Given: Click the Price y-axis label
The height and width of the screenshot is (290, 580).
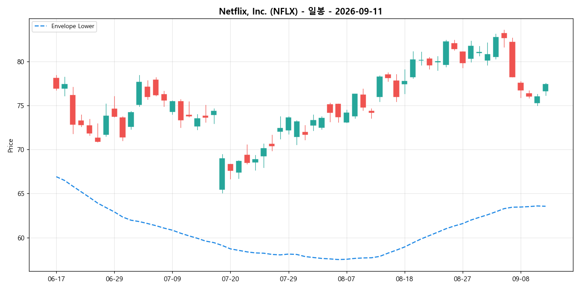Looking at the screenshot, I should click(x=10, y=145).
